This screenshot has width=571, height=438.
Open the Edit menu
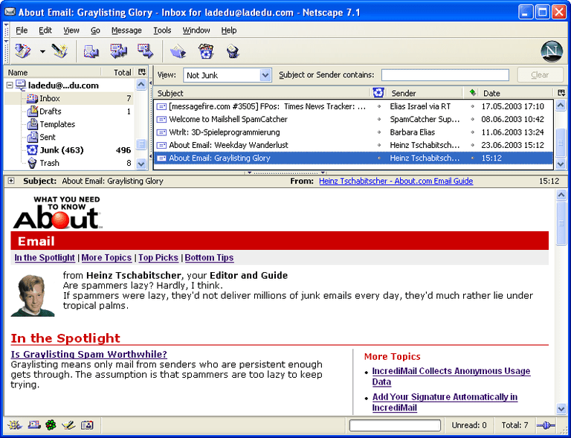tap(45, 30)
